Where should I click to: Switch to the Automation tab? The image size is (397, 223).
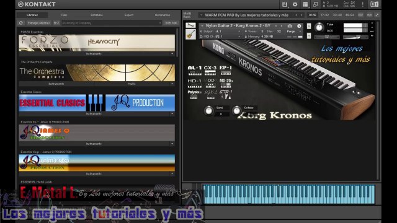click(x=163, y=15)
